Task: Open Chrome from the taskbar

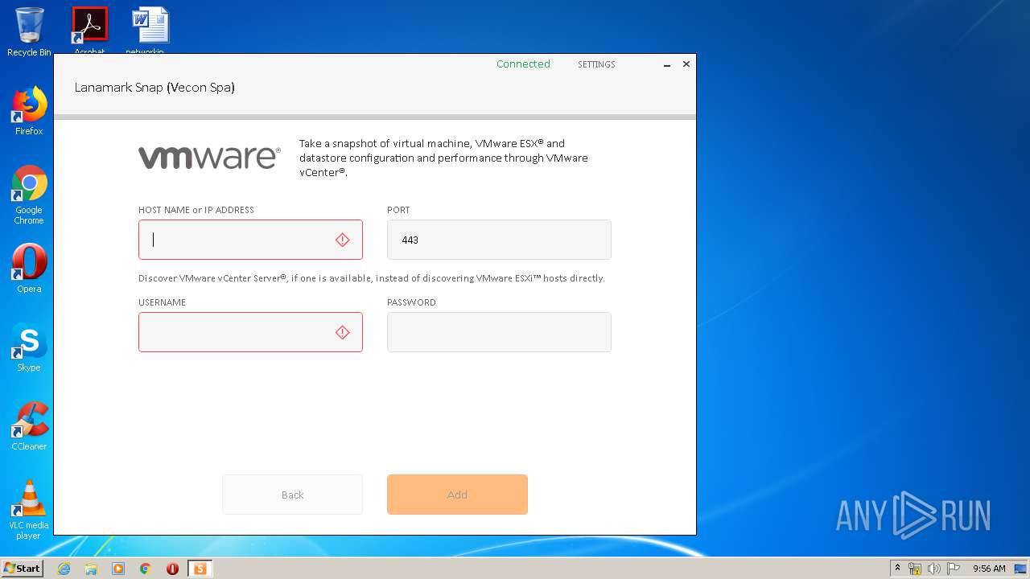Action: pyautogui.click(x=146, y=569)
